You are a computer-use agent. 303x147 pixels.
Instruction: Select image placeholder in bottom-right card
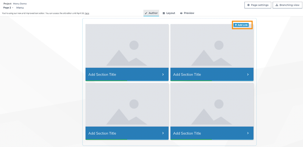point(212,105)
